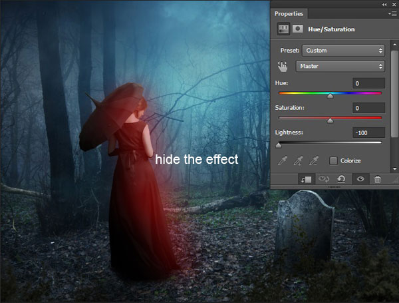Viewport: 399px width, 303px height.
Task: Open the Master channel dropdown
Action: [340, 66]
